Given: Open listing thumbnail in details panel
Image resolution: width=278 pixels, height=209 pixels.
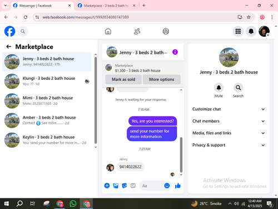Looking at the screenshot, I should coord(229,57).
